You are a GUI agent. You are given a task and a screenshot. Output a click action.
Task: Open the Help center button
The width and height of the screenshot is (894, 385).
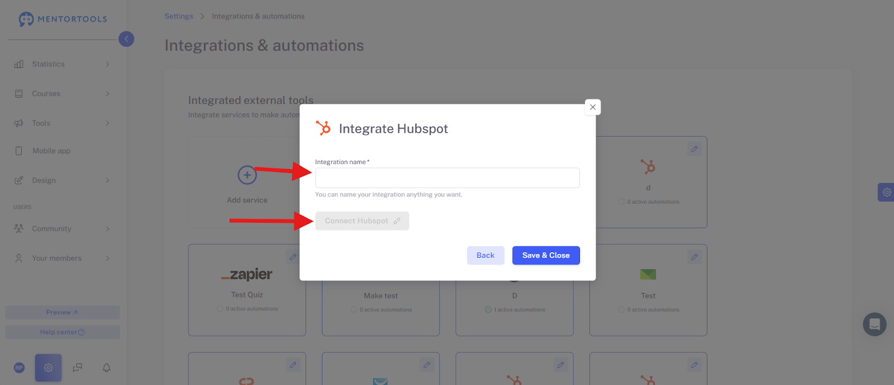(x=63, y=332)
